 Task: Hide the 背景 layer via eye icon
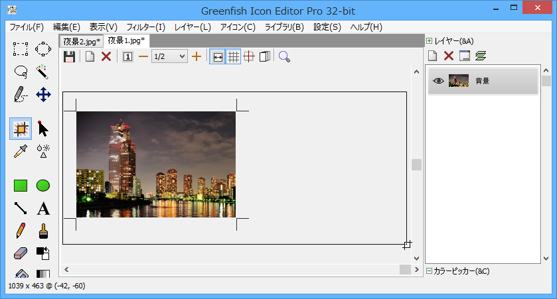coord(438,81)
